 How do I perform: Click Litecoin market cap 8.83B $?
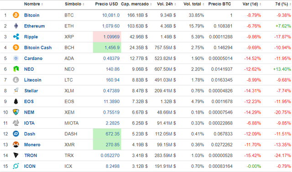pos(140,80)
